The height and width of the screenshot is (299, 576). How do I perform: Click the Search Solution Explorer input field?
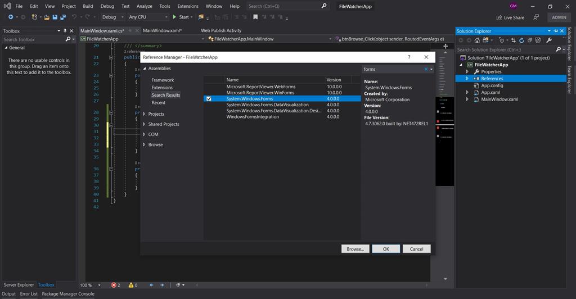click(x=506, y=49)
